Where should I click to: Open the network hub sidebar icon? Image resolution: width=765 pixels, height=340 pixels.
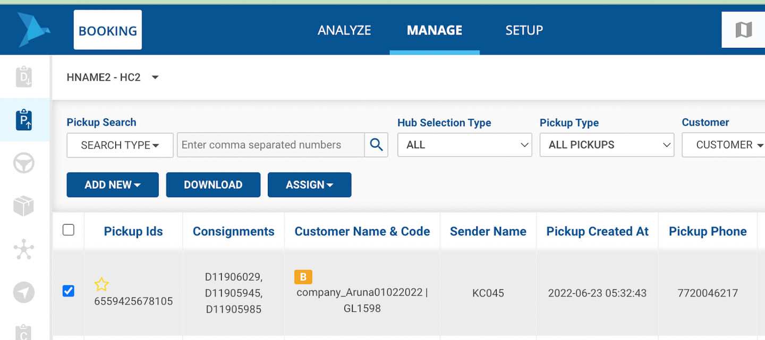[x=24, y=249]
